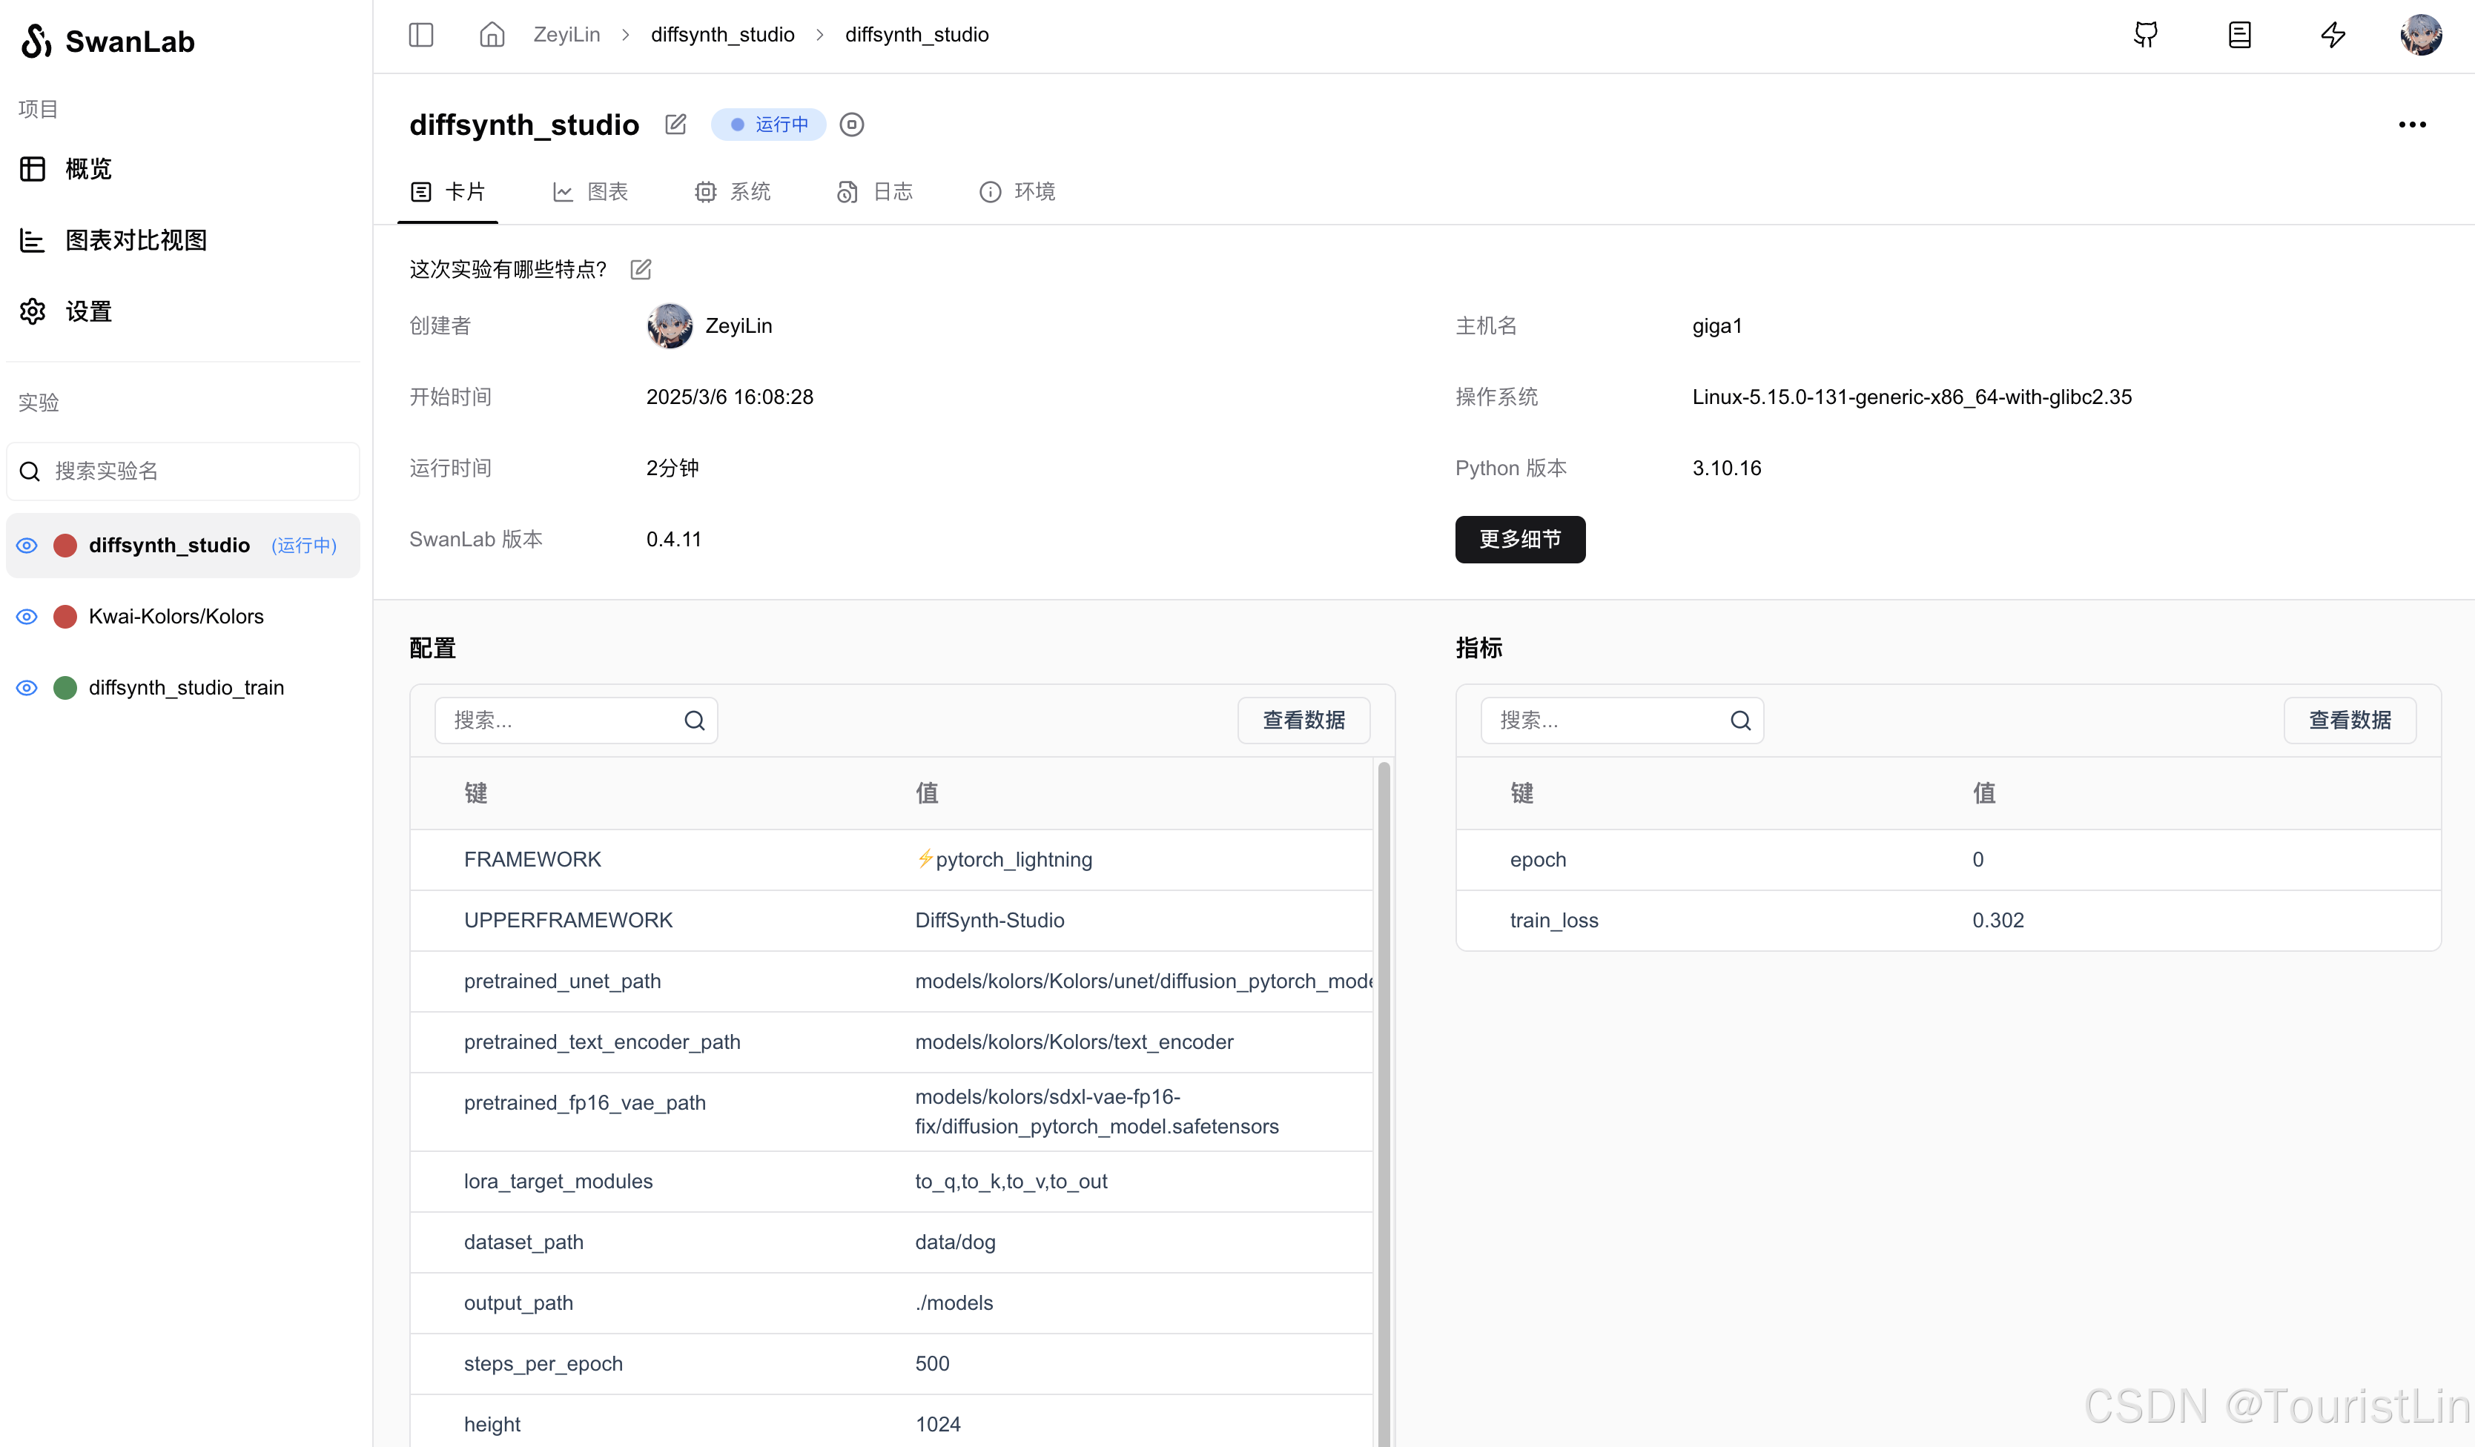Open ZeyiLin link in breadcrumb

pos(566,36)
